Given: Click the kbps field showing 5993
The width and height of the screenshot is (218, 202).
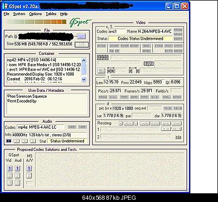Looking at the screenshot, I should point(158,82).
